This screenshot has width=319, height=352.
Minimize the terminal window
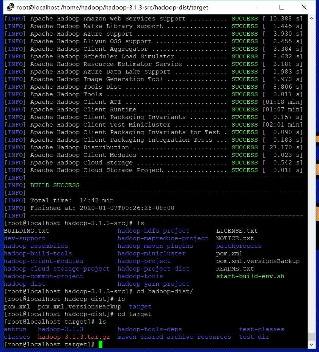click(260, 7)
